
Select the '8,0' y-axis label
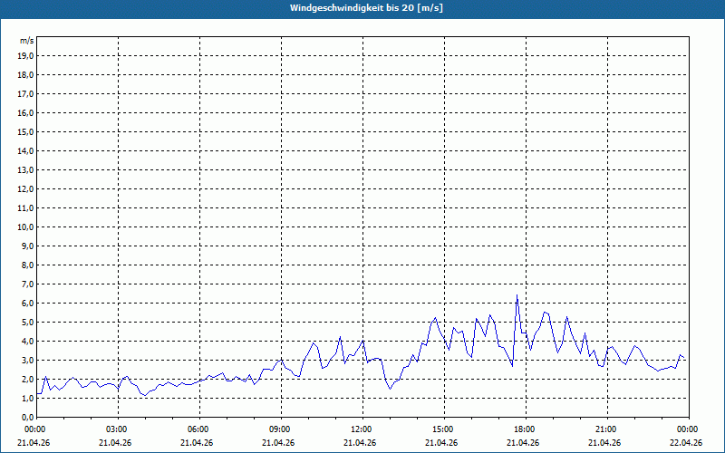coord(27,265)
